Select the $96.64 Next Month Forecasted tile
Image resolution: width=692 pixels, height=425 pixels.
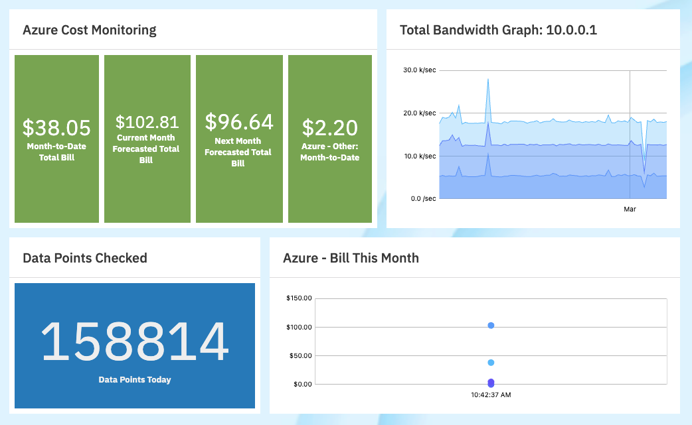coord(239,139)
